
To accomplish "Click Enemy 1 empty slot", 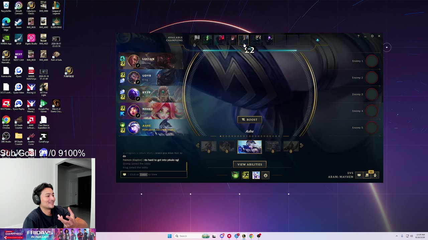I will 371,61.
